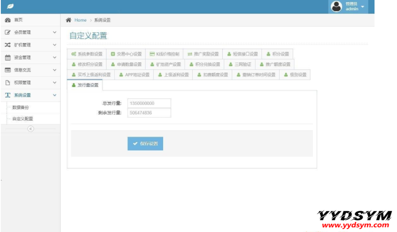Select the 上级返利设置 tab
The image size is (397, 232).
click(x=173, y=75)
